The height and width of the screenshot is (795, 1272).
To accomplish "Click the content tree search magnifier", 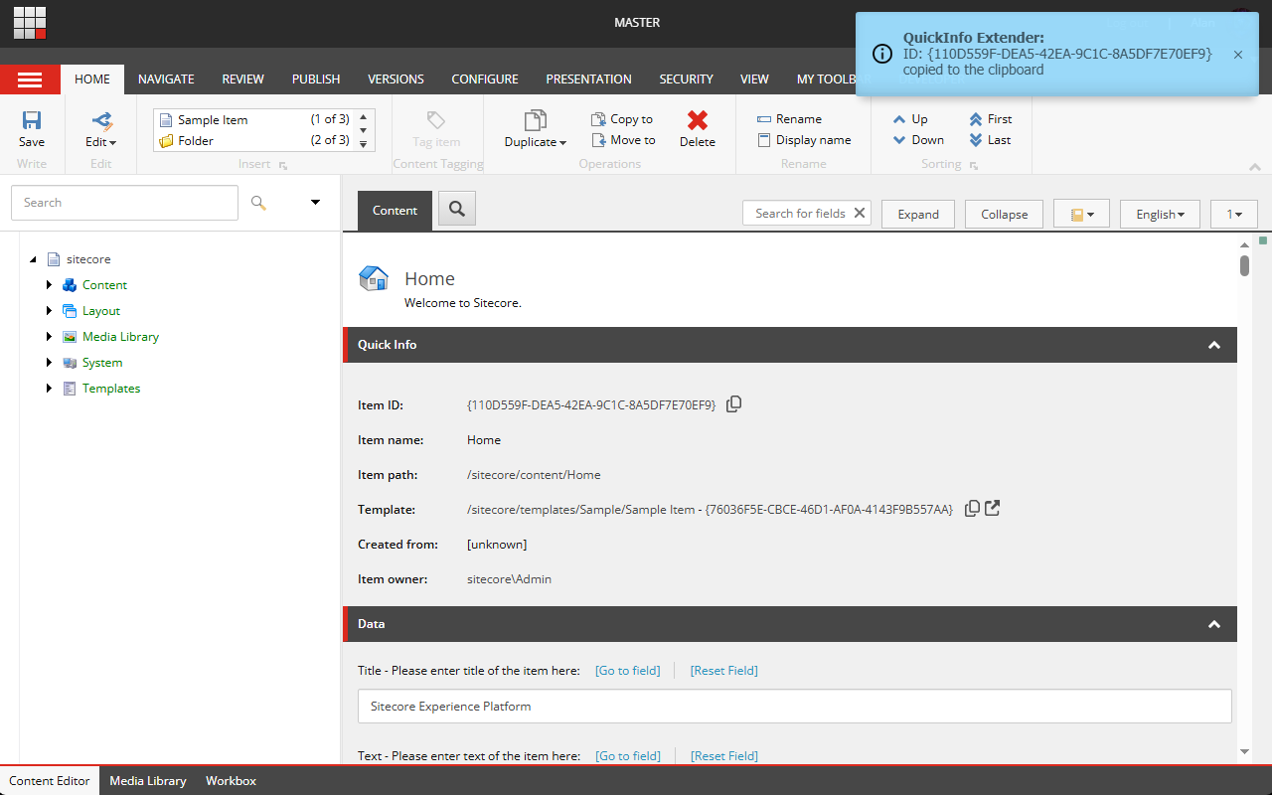I will pos(258,203).
